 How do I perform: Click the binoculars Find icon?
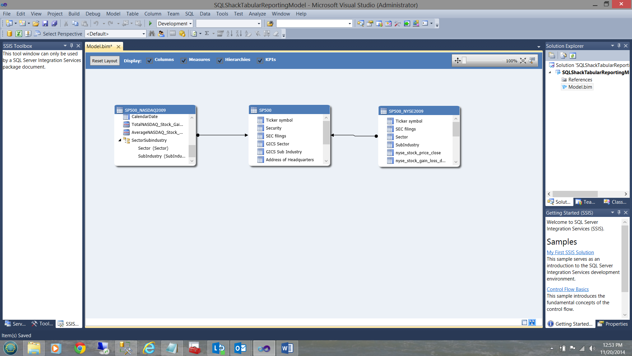pos(152,34)
